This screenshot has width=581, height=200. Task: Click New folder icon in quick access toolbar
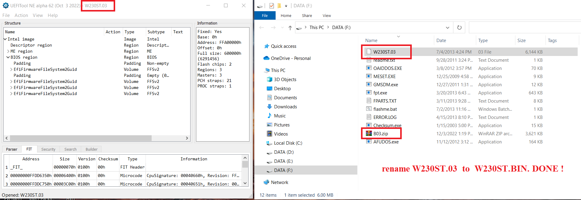(279, 5)
